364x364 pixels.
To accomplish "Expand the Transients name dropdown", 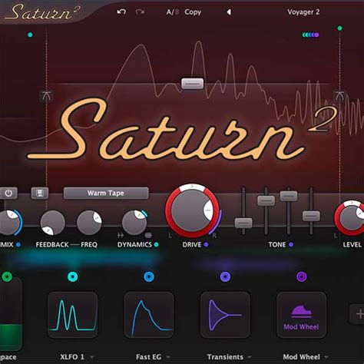I will point(250,357).
